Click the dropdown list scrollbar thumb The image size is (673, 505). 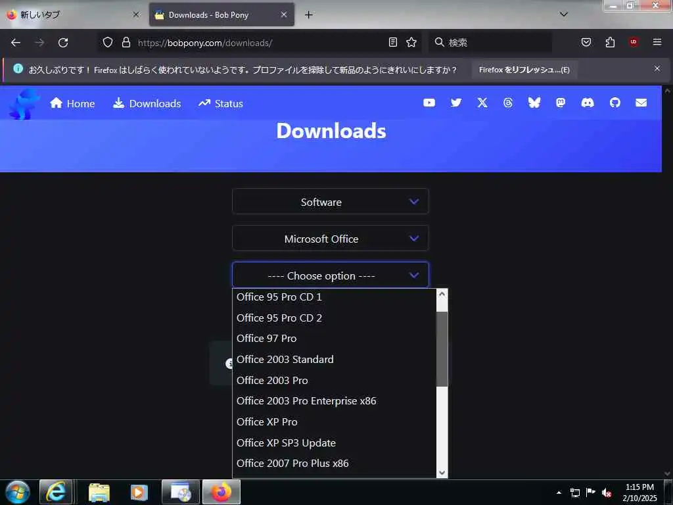click(x=442, y=349)
